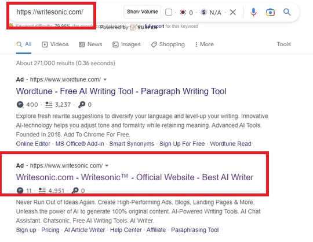Click the N/A dollar cost icon
This screenshot has height=242, width=313.
coord(203,12)
